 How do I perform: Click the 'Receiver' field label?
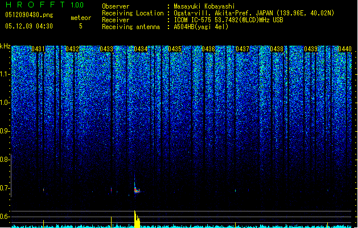[116, 20]
